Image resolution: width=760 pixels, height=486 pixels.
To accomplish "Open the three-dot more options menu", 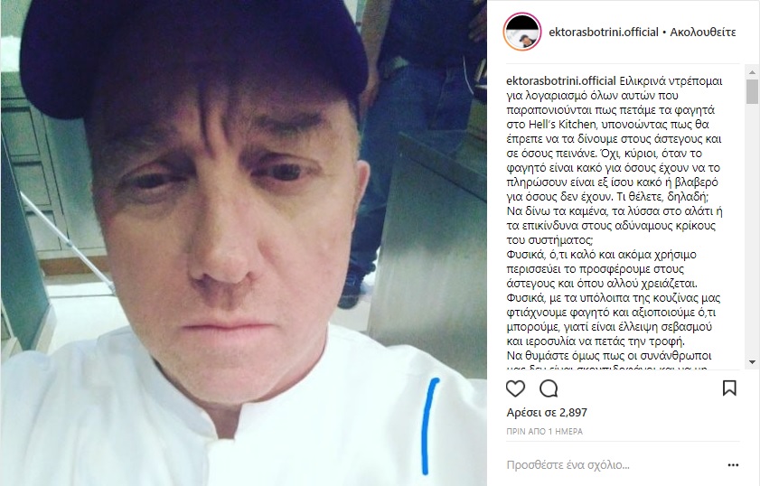I will point(734,465).
